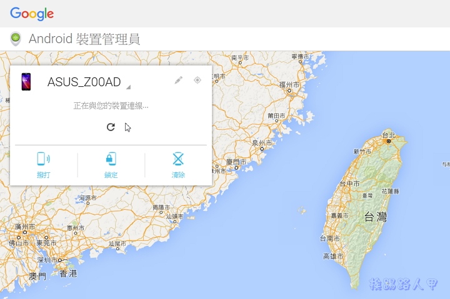Screen dimensions: 450x299
Task: Click the ringing phone icon
Action: [x=44, y=159]
